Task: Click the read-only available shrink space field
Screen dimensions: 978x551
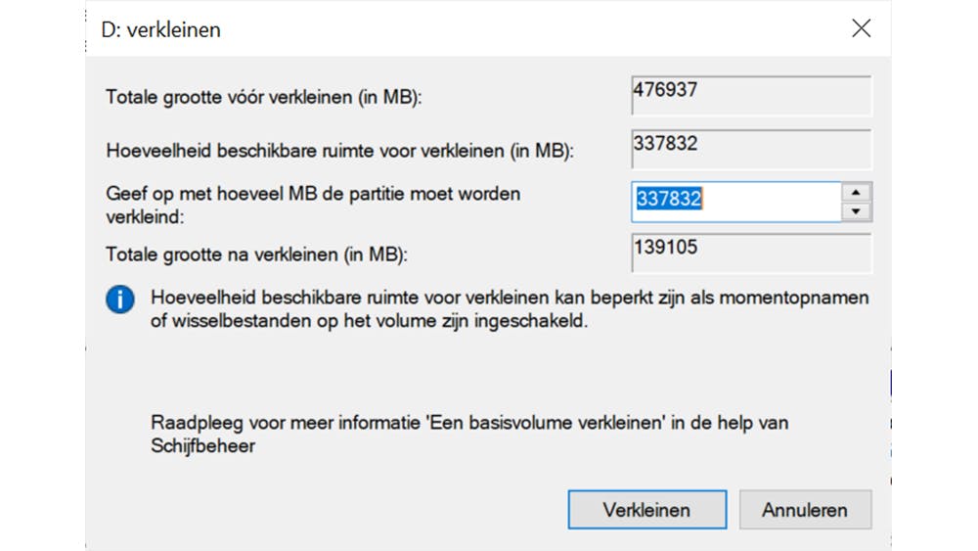Action: (x=750, y=150)
